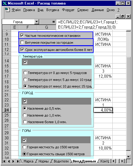Select the cell with the value 12,00%
The image size is (133, 166).
coord(103,76)
